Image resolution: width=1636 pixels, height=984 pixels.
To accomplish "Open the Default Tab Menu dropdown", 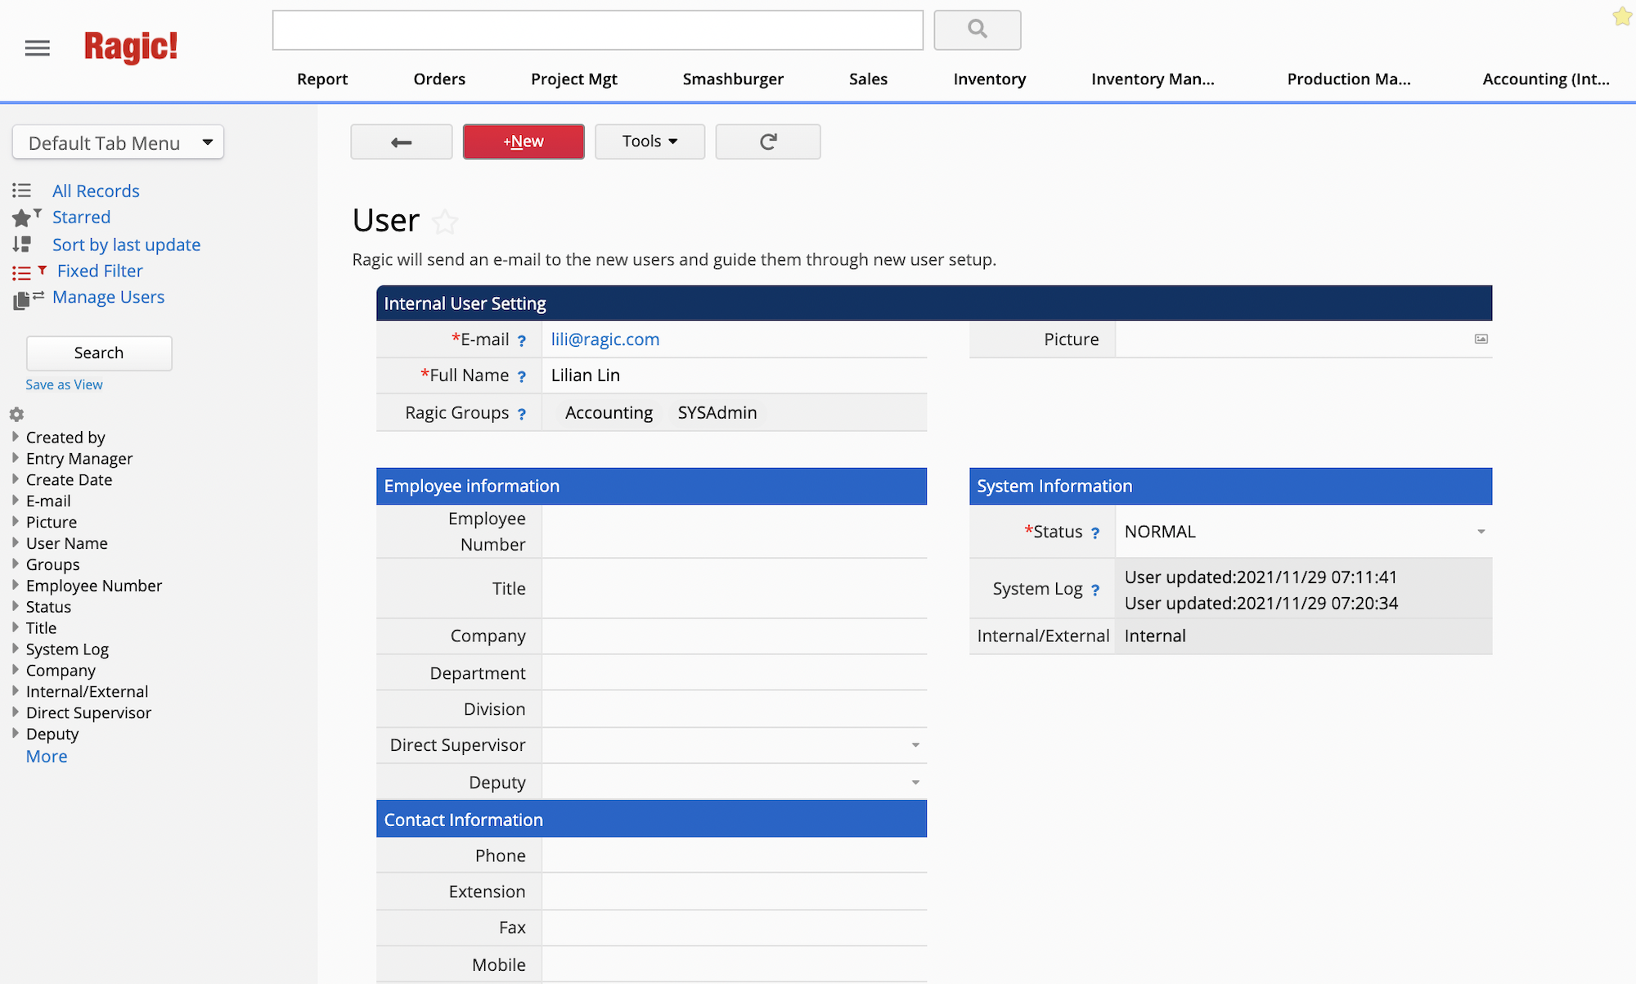I will 118,142.
